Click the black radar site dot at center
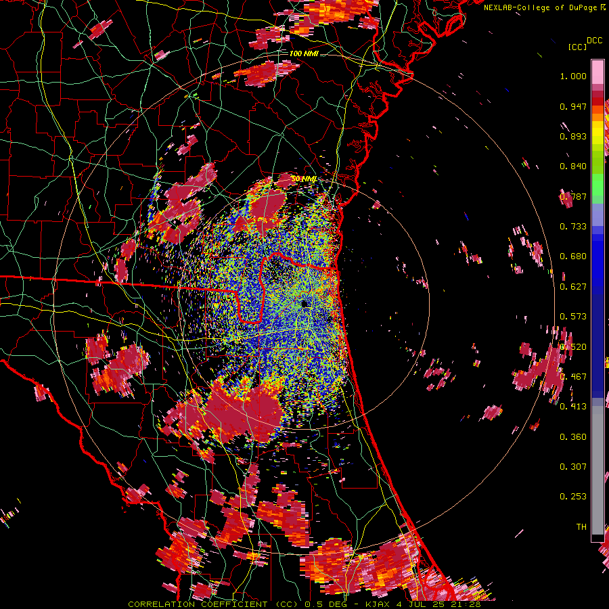609x609 pixels. 304,304
